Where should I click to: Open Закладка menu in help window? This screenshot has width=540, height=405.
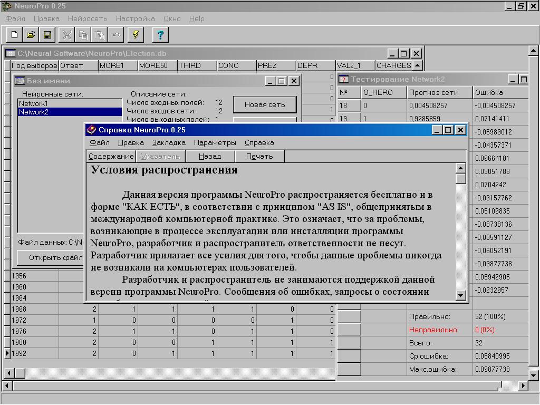169,142
